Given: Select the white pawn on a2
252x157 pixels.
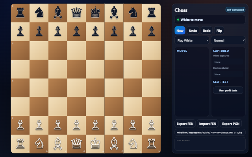Looking at the screenshot, I should click(20, 125).
